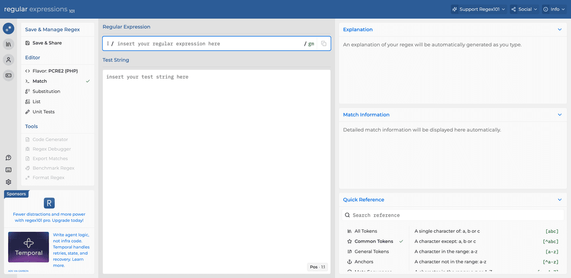This screenshot has width=571, height=278.
Task: Select Common Tokens category
Action: (375, 241)
